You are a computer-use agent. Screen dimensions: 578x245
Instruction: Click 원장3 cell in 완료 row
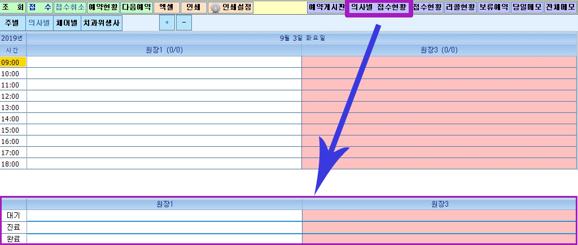[439, 239]
